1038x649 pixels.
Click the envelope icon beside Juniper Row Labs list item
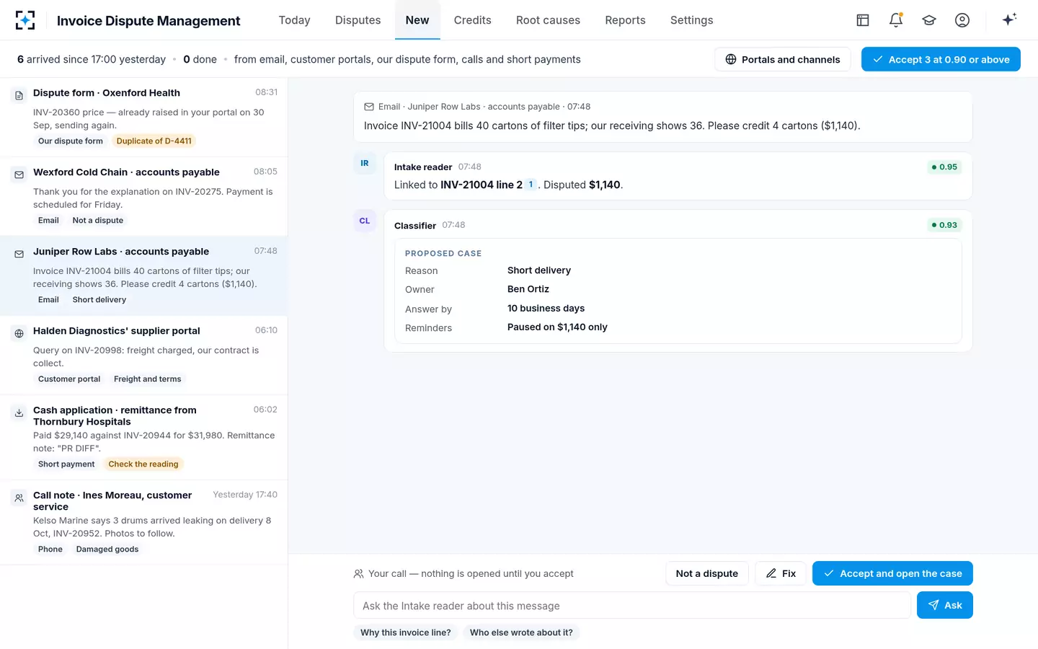click(x=19, y=254)
